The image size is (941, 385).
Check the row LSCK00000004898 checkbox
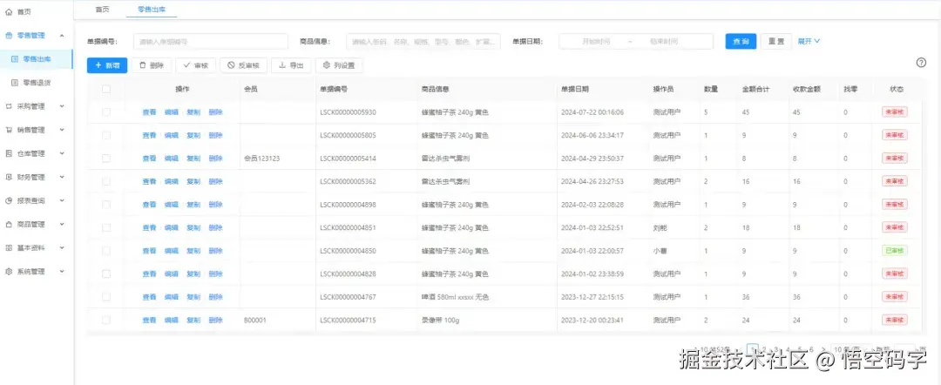[x=106, y=205]
